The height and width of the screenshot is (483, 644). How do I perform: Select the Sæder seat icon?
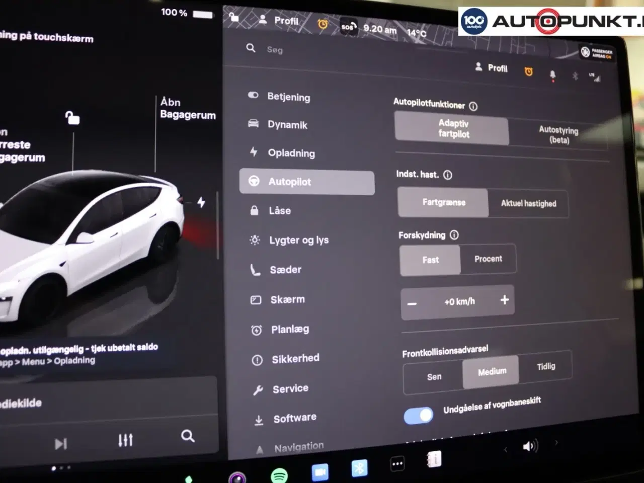click(x=255, y=270)
